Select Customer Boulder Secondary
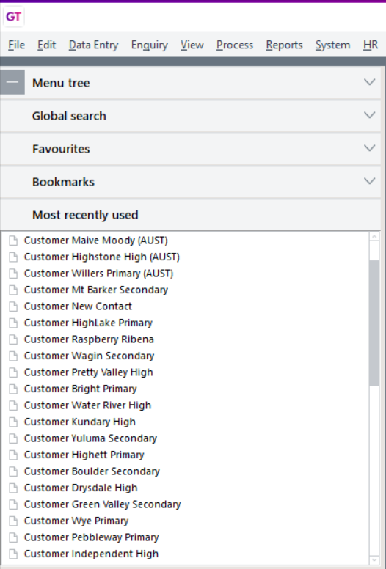The image size is (386, 569). [92, 471]
